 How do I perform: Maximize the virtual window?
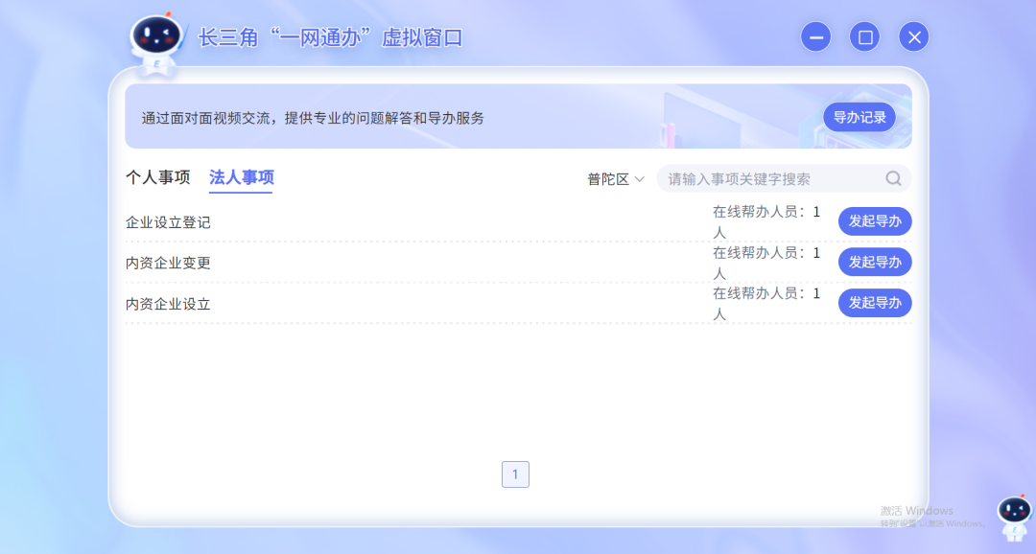(x=865, y=37)
